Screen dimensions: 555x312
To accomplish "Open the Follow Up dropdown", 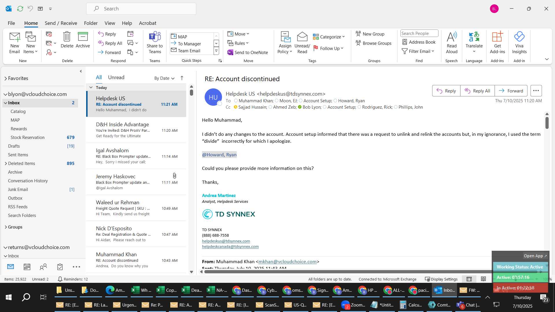I will (x=328, y=48).
